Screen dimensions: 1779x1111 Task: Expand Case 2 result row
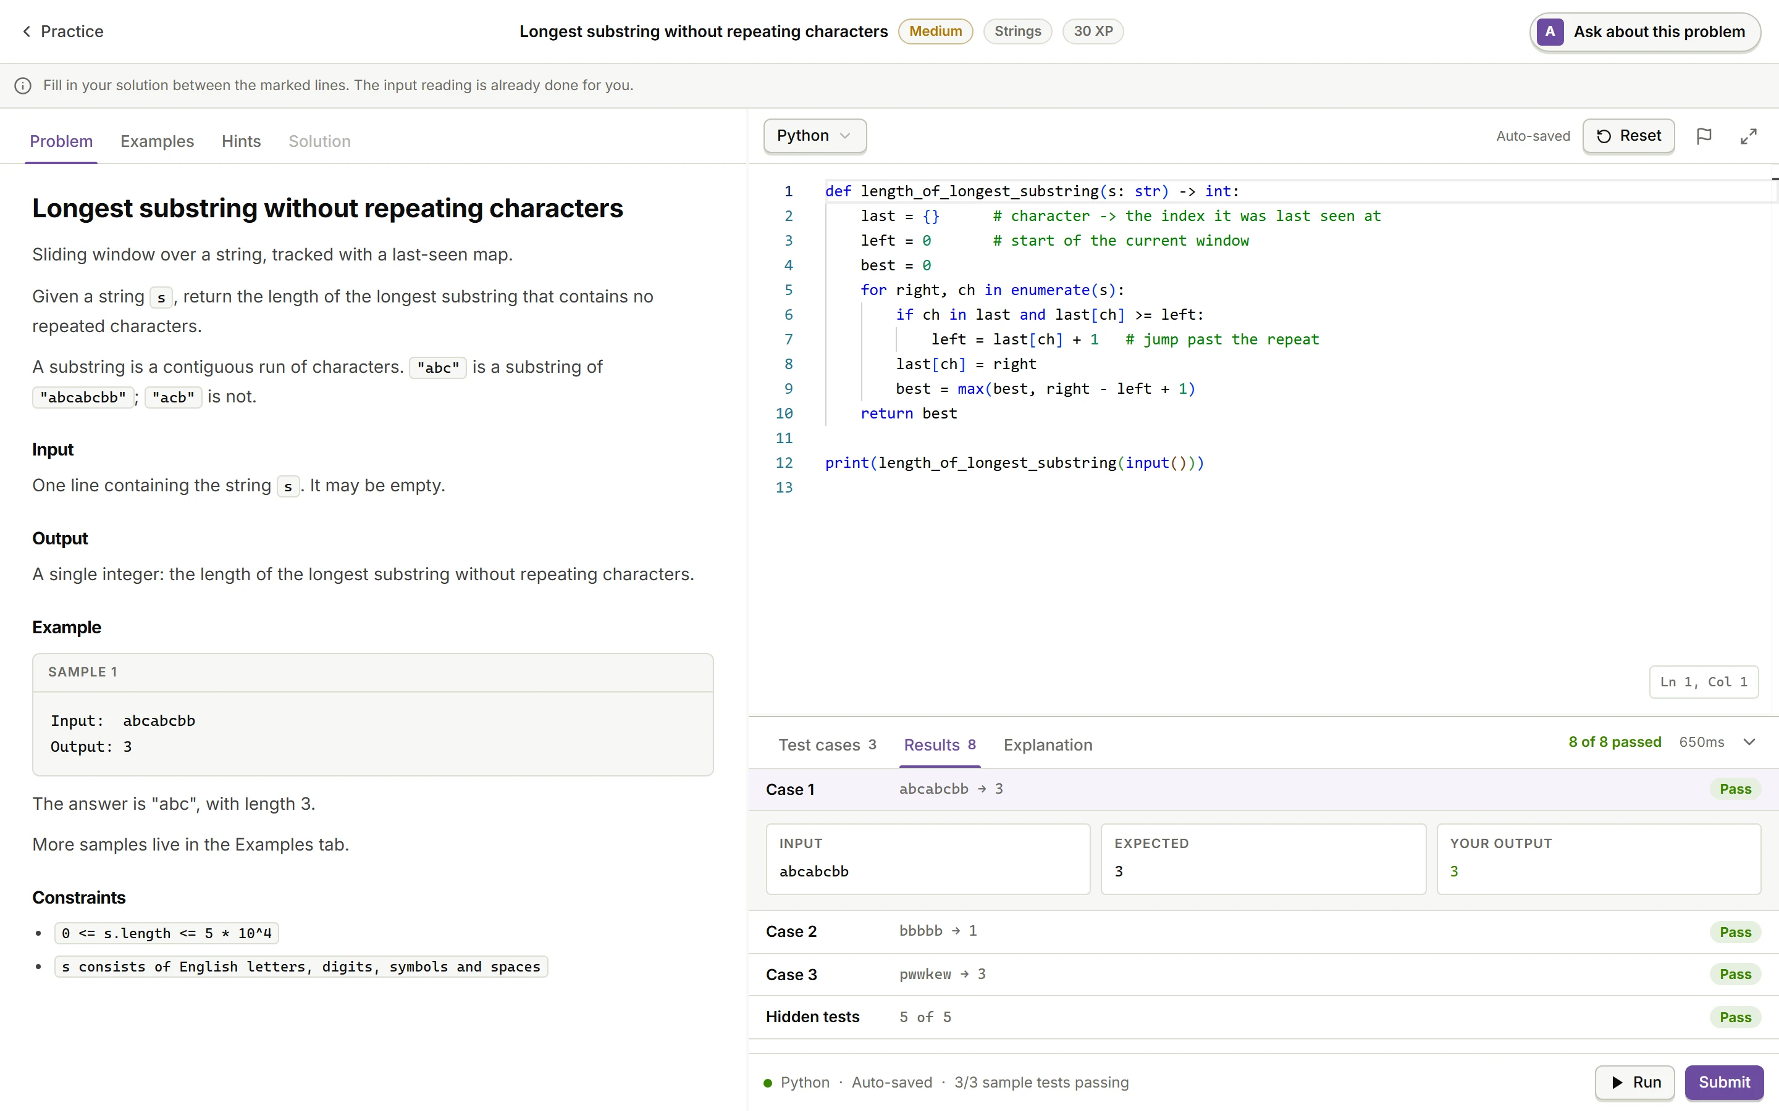point(1263,932)
